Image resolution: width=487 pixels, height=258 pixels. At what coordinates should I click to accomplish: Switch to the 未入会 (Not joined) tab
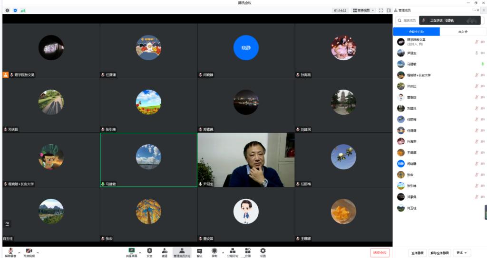(x=462, y=32)
